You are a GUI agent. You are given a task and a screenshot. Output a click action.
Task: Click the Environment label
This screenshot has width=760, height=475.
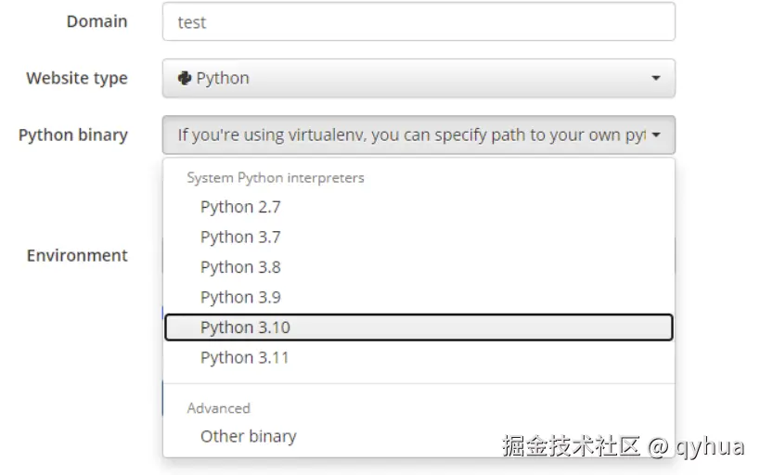point(77,255)
